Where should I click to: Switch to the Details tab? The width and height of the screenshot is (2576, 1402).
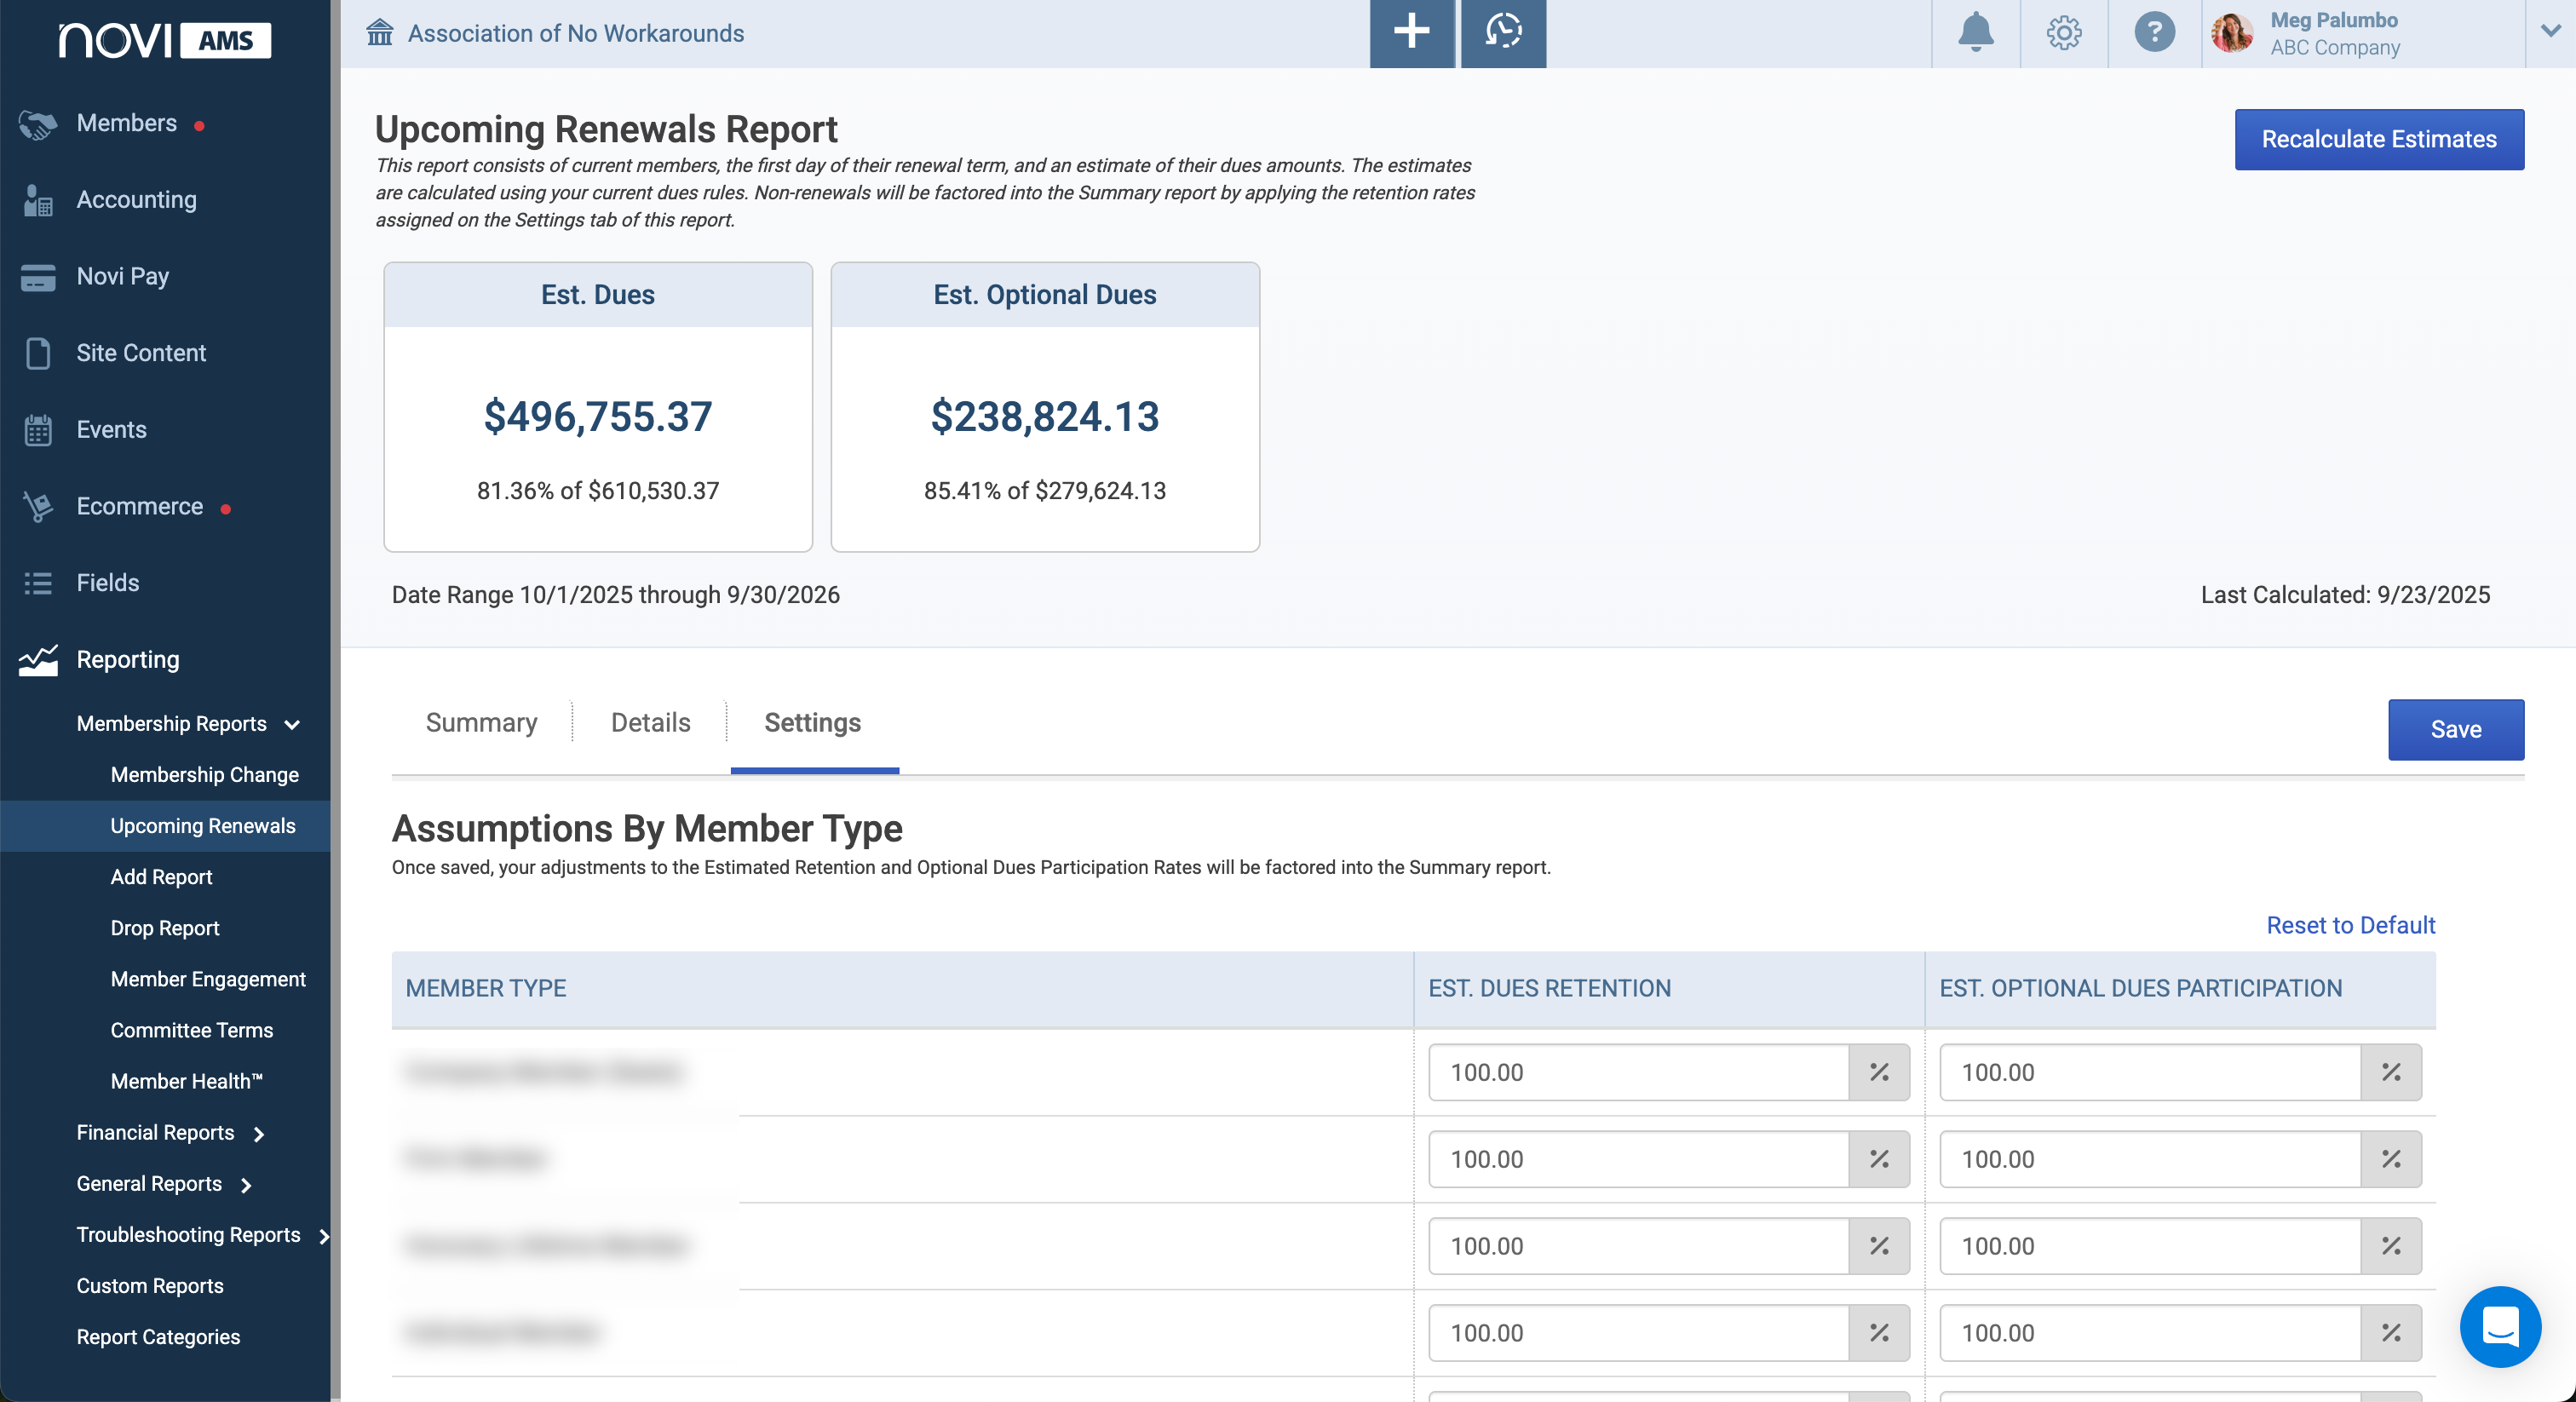(x=650, y=722)
